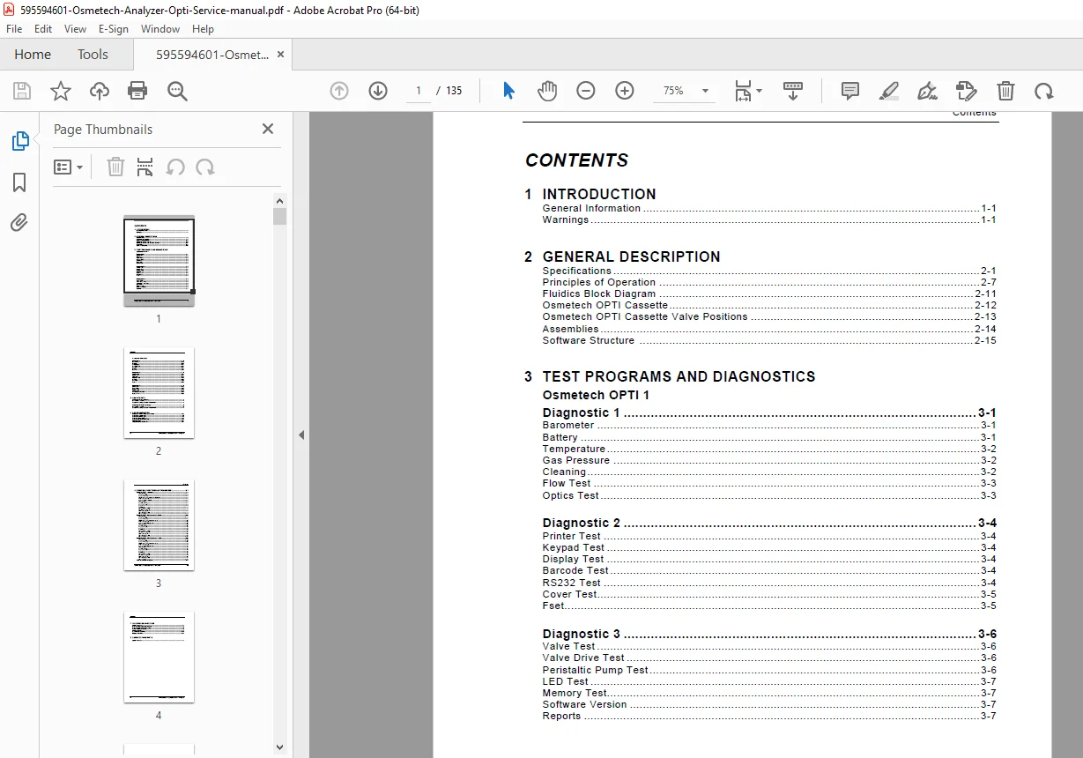The image size is (1083, 758).
Task: Rotate thumbnail clockwise in the panel
Action: pos(205,167)
